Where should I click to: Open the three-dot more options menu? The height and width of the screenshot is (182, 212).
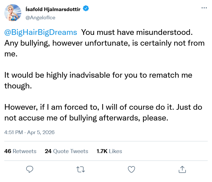[203, 8]
